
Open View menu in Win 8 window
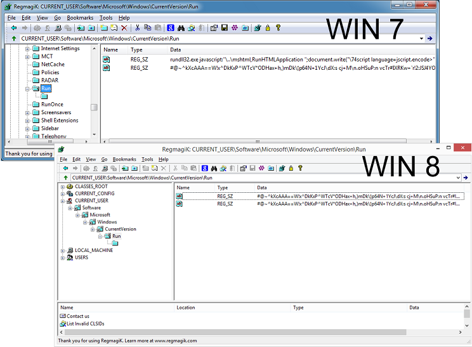[x=91, y=159]
